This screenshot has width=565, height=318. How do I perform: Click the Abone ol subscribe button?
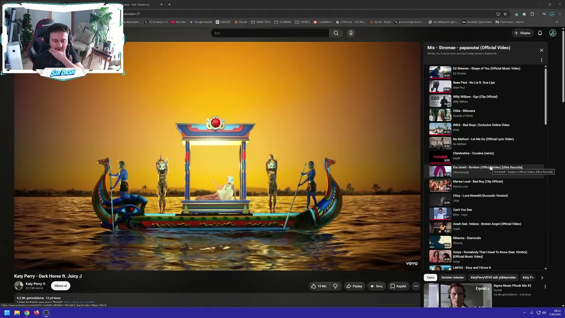[60, 286]
